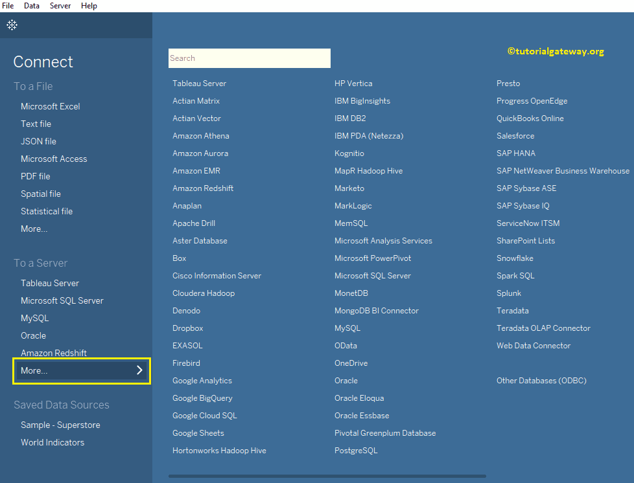Open the Data menu
634x483 pixels.
coord(32,6)
